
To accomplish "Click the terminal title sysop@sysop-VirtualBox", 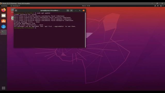I will (50, 10).
